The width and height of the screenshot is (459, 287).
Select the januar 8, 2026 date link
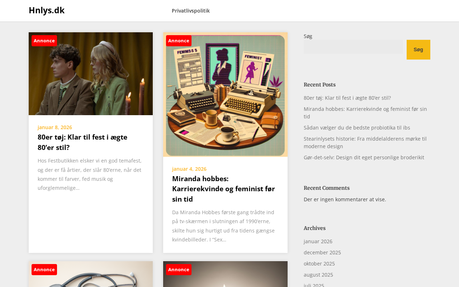point(55,127)
